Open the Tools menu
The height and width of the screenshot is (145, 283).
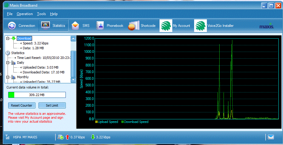[41, 14]
